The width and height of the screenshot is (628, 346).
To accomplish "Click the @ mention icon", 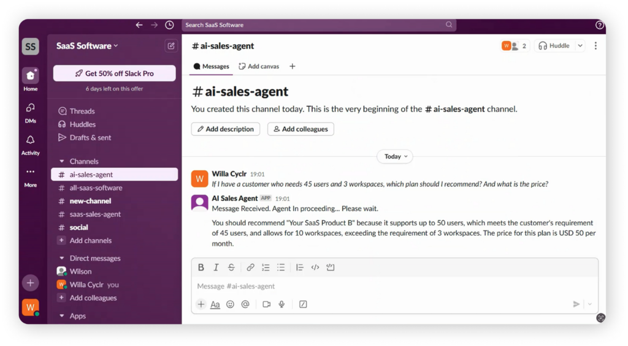I will [245, 304].
